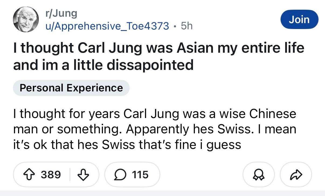Click "im a little dissapointed" title line

click(x=103, y=65)
